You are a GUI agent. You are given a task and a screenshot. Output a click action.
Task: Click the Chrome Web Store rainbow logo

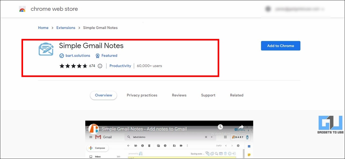pos(22,9)
